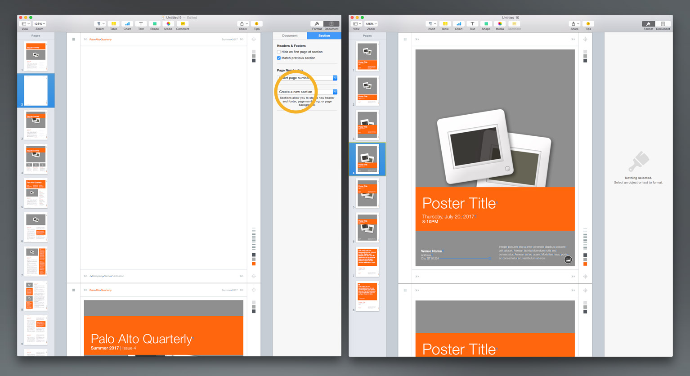Switch to the Document tab in inspector
690x376 pixels.
290,36
